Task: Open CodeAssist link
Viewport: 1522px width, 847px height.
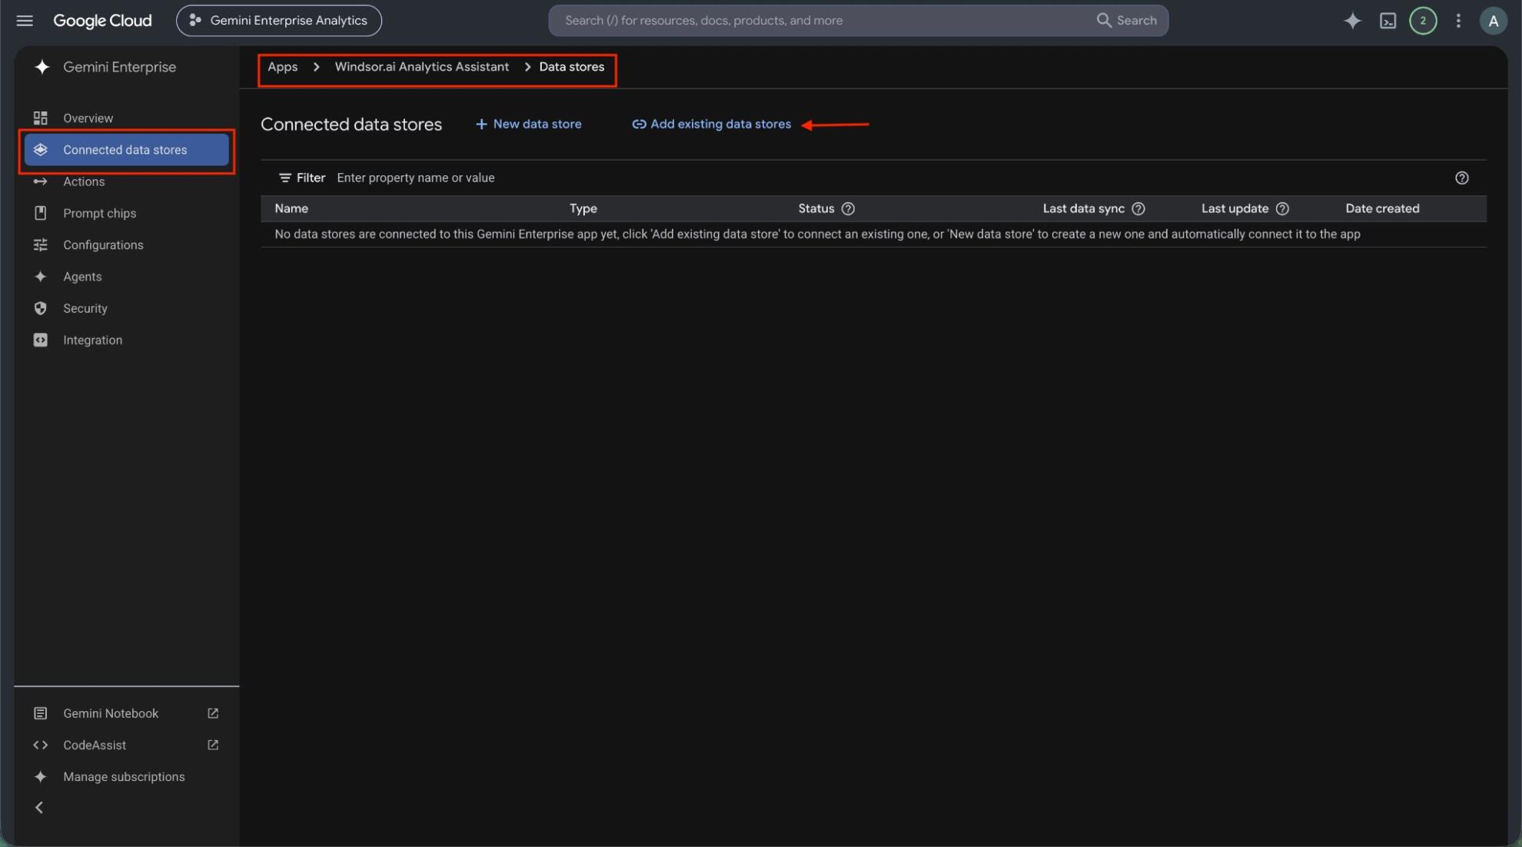Action: point(95,745)
